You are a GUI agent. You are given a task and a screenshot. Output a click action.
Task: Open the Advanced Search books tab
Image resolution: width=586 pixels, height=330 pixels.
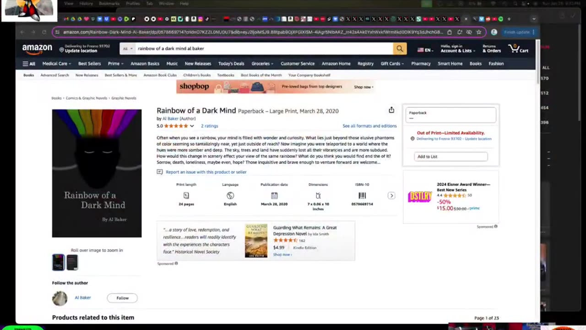(x=54, y=75)
